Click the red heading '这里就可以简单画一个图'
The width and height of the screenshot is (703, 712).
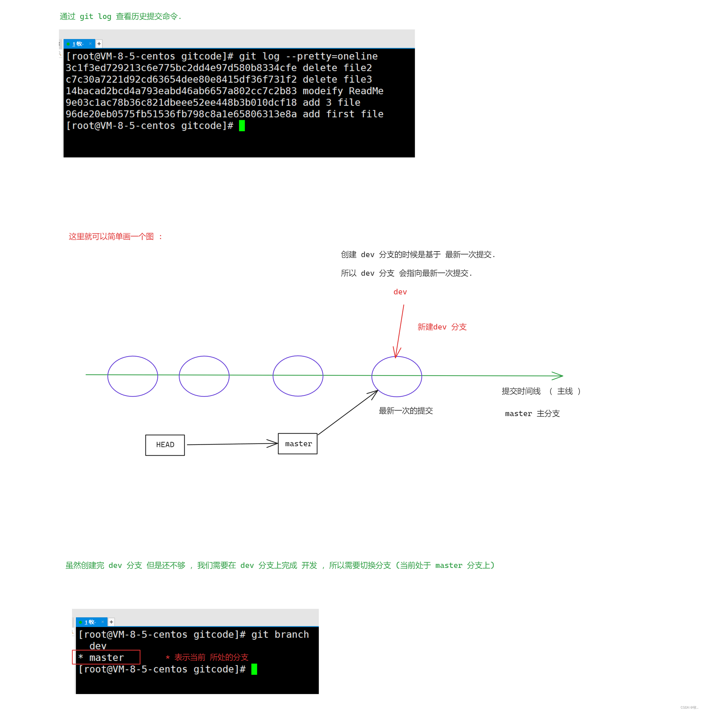115,237
